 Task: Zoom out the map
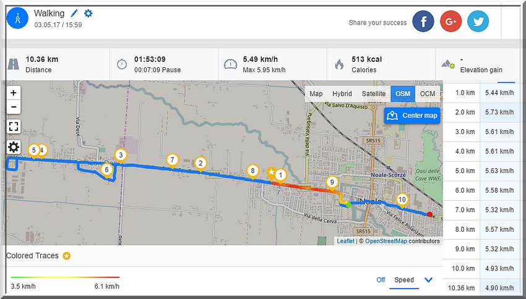[x=14, y=107]
